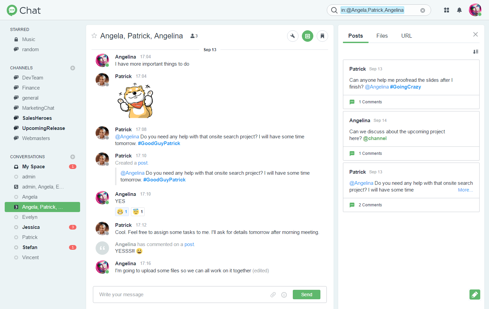Click the green compose post pencil button

click(x=475, y=295)
